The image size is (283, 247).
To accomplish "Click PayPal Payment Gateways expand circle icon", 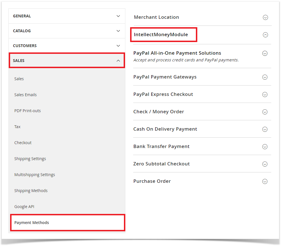I will tap(264, 77).
